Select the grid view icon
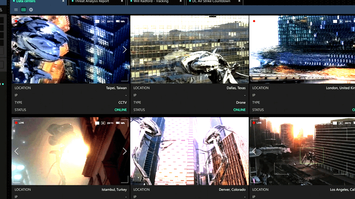 [24, 10]
